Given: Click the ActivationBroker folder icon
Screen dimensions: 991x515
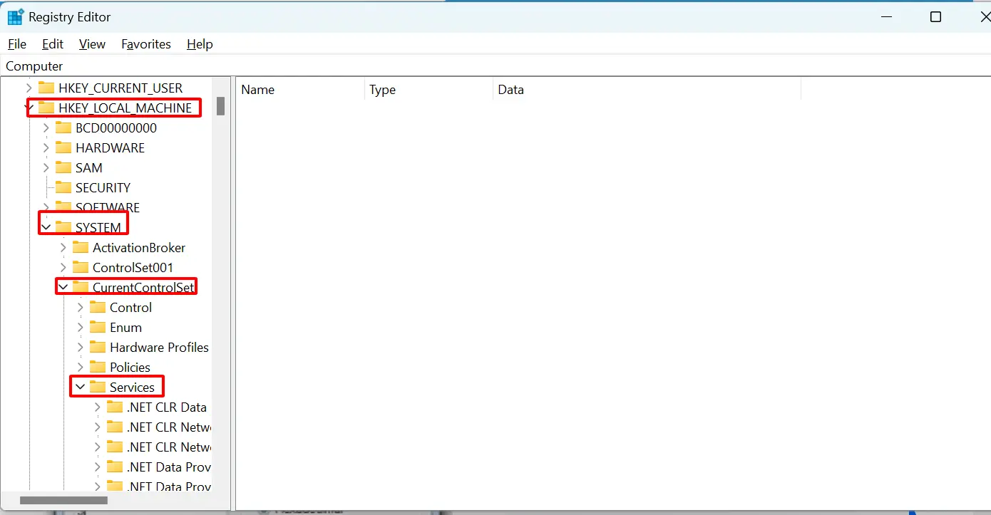Looking at the screenshot, I should [81, 247].
